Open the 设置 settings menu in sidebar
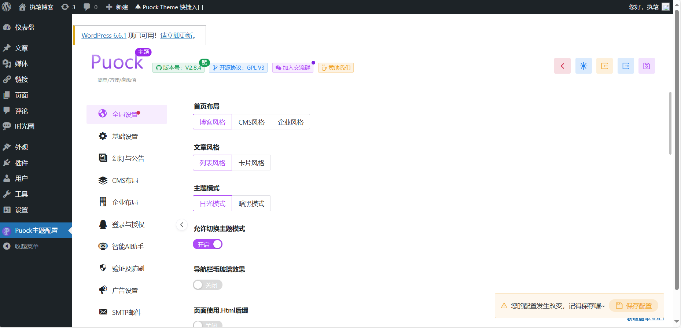This screenshot has height=328, width=681. (x=36, y=210)
